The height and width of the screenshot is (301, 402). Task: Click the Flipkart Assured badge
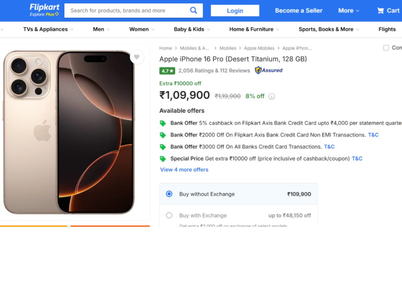point(269,71)
